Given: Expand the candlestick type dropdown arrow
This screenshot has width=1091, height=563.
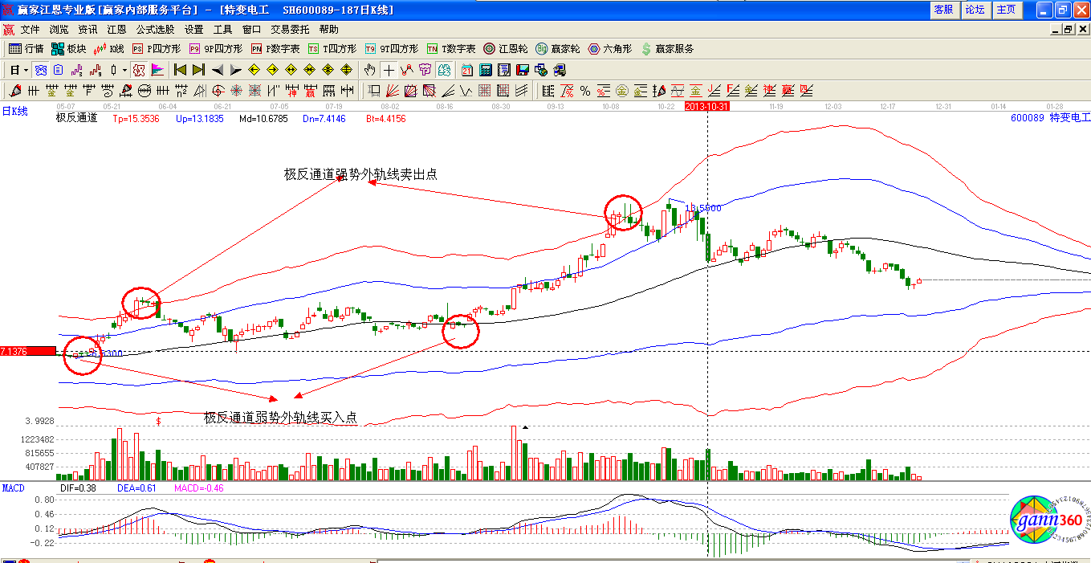Looking at the screenshot, I should 124,70.
